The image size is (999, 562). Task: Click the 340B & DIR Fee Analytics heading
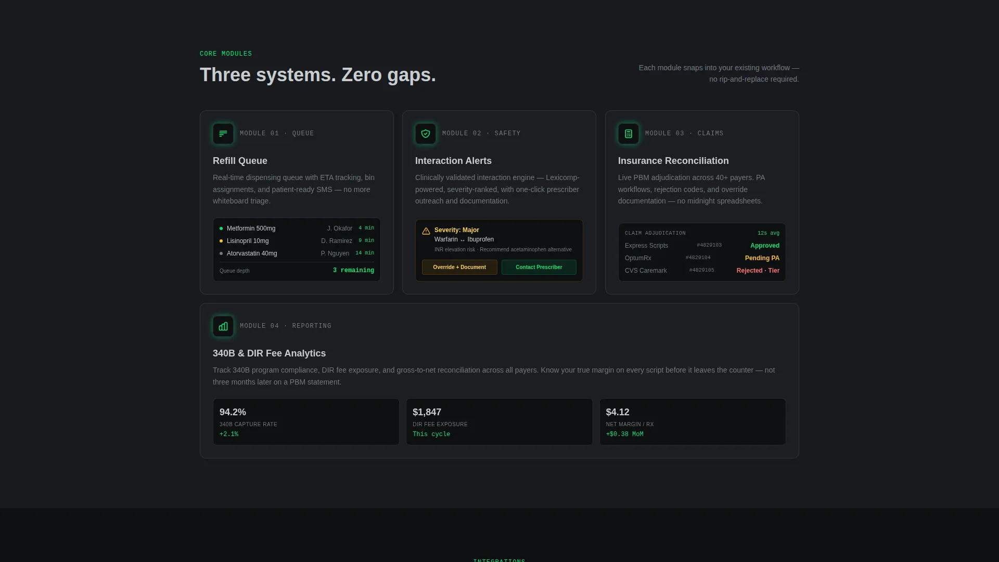point(269,354)
